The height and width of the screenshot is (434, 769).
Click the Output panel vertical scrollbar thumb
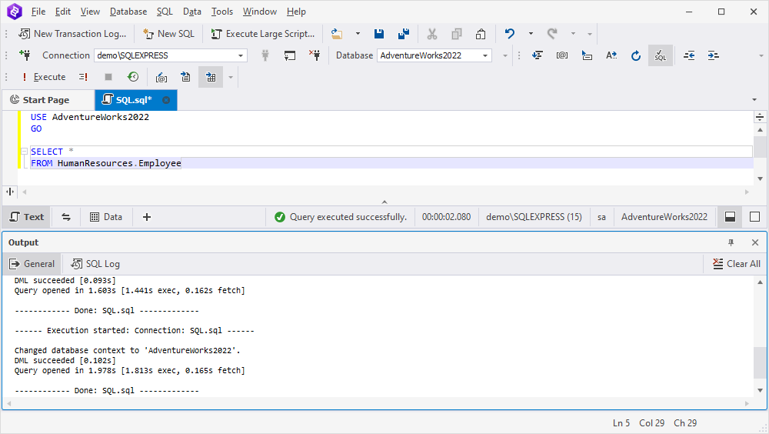(x=760, y=362)
